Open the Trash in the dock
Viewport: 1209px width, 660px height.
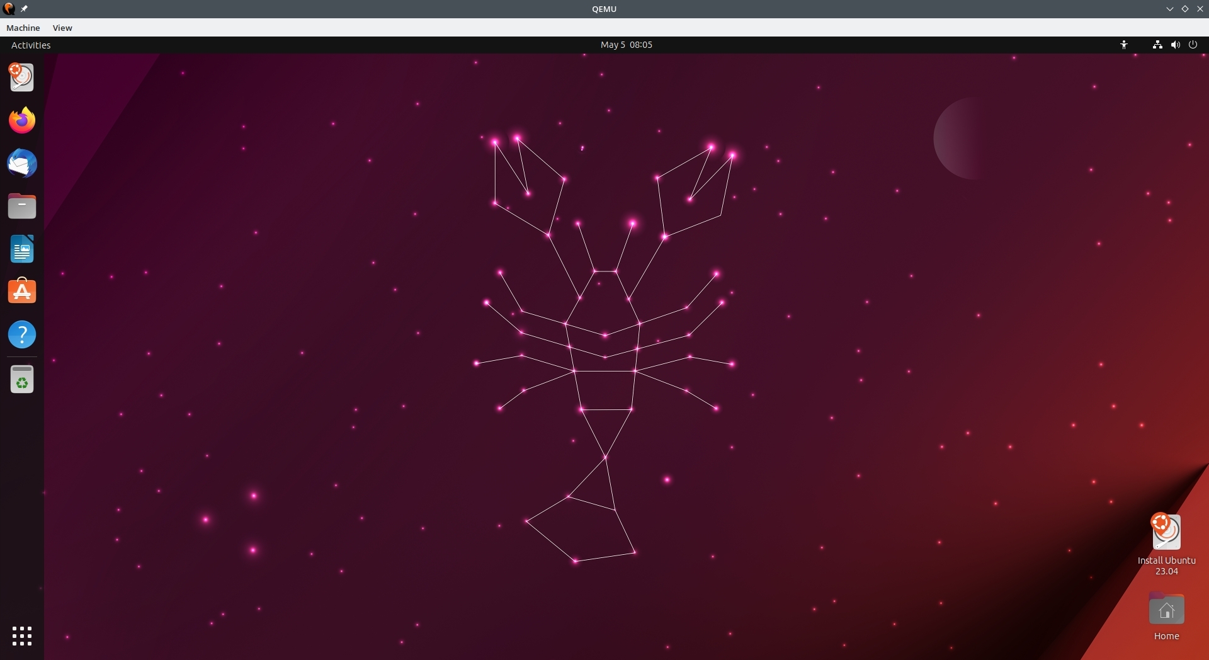[x=22, y=379]
